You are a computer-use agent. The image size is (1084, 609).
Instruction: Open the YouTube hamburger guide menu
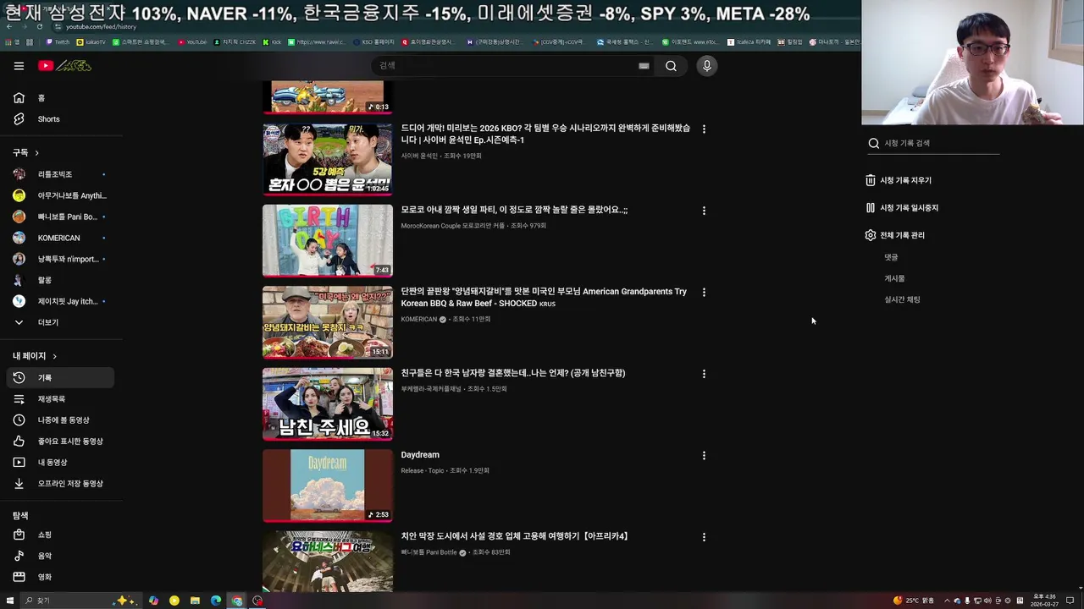(x=19, y=66)
